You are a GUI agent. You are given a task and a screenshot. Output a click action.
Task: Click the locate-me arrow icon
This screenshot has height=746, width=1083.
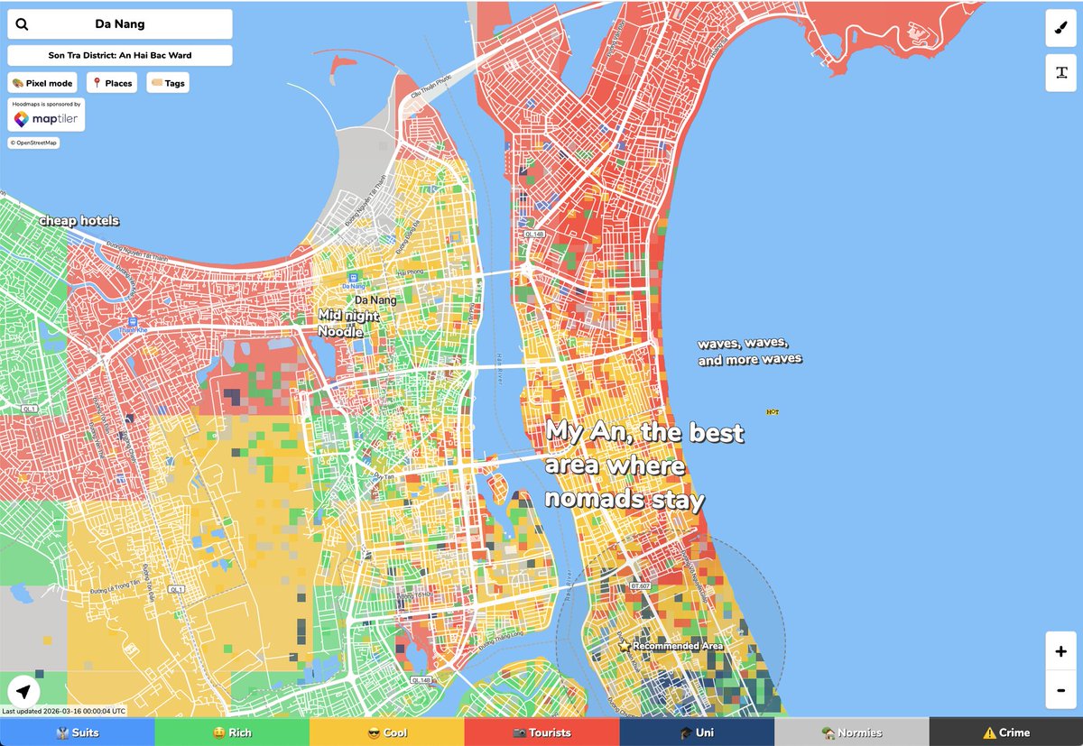click(25, 693)
